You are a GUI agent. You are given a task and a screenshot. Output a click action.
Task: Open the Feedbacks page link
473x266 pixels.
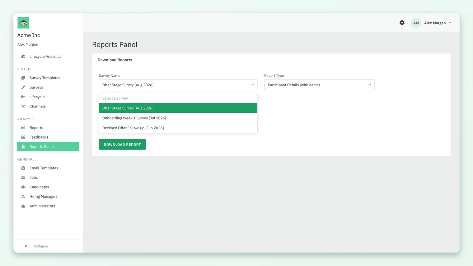pyautogui.click(x=39, y=137)
